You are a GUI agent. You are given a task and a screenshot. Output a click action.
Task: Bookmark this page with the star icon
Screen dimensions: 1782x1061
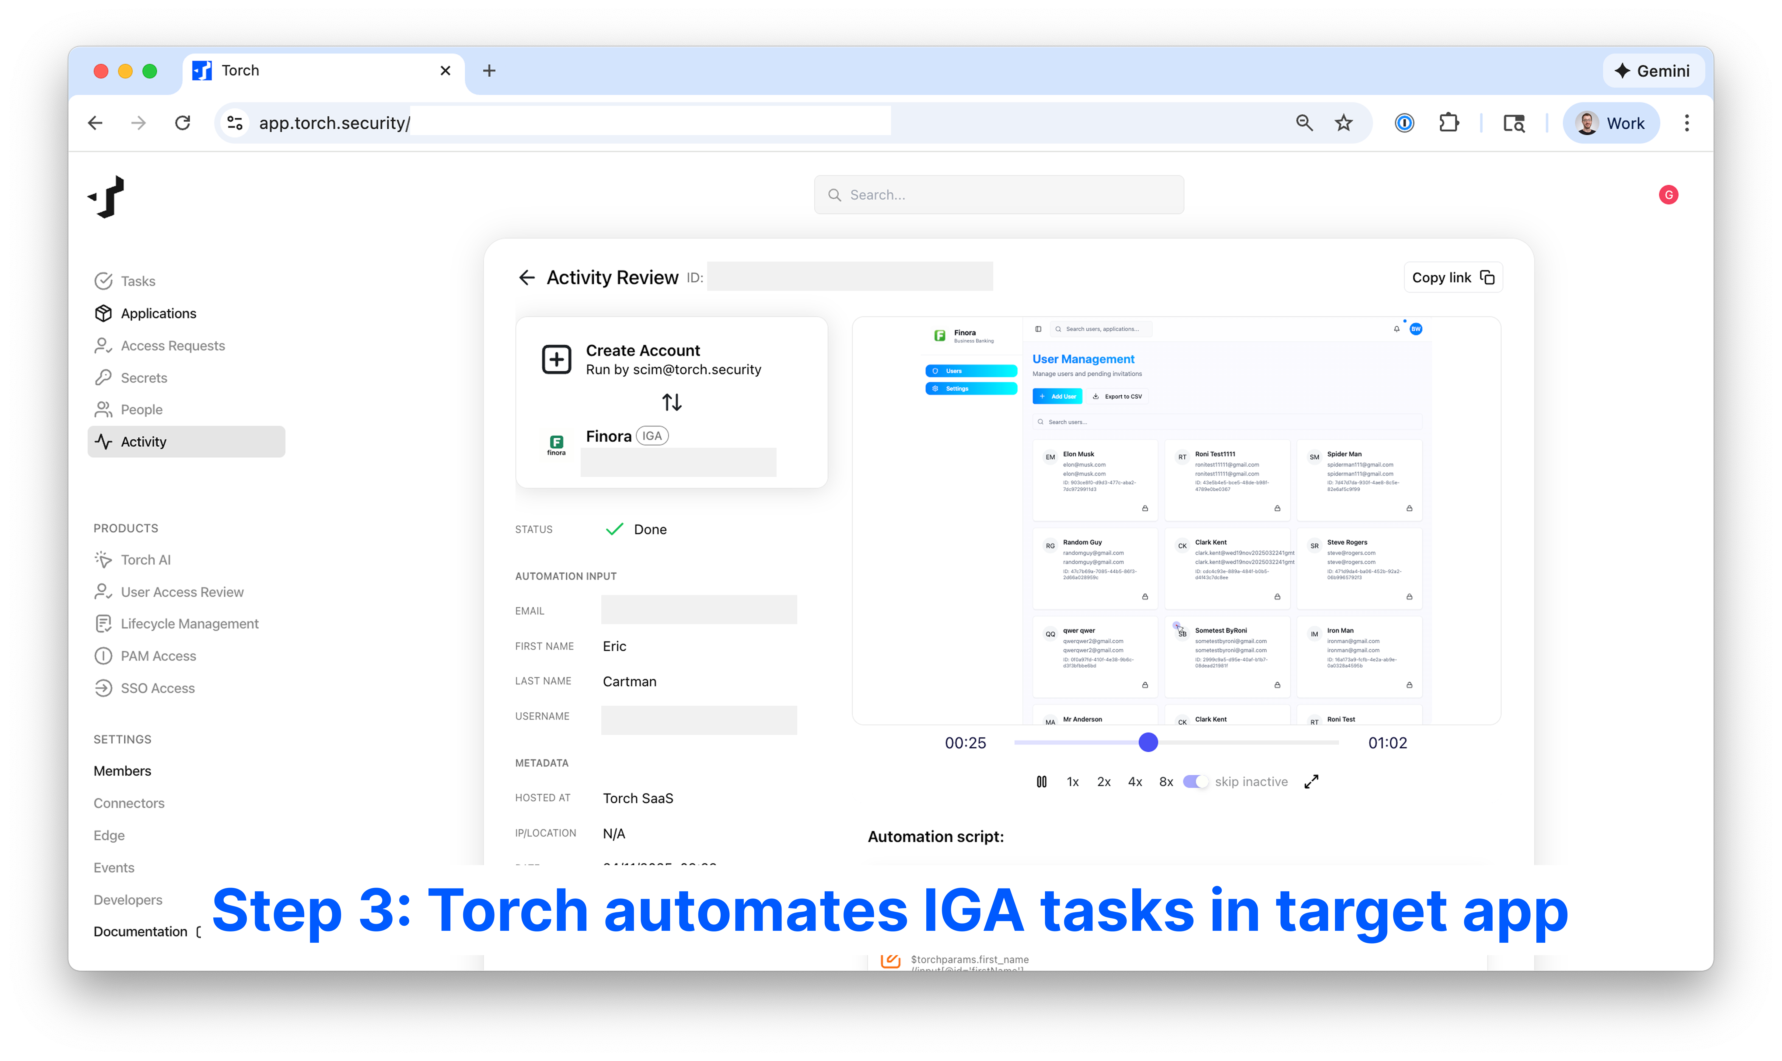click(1343, 123)
